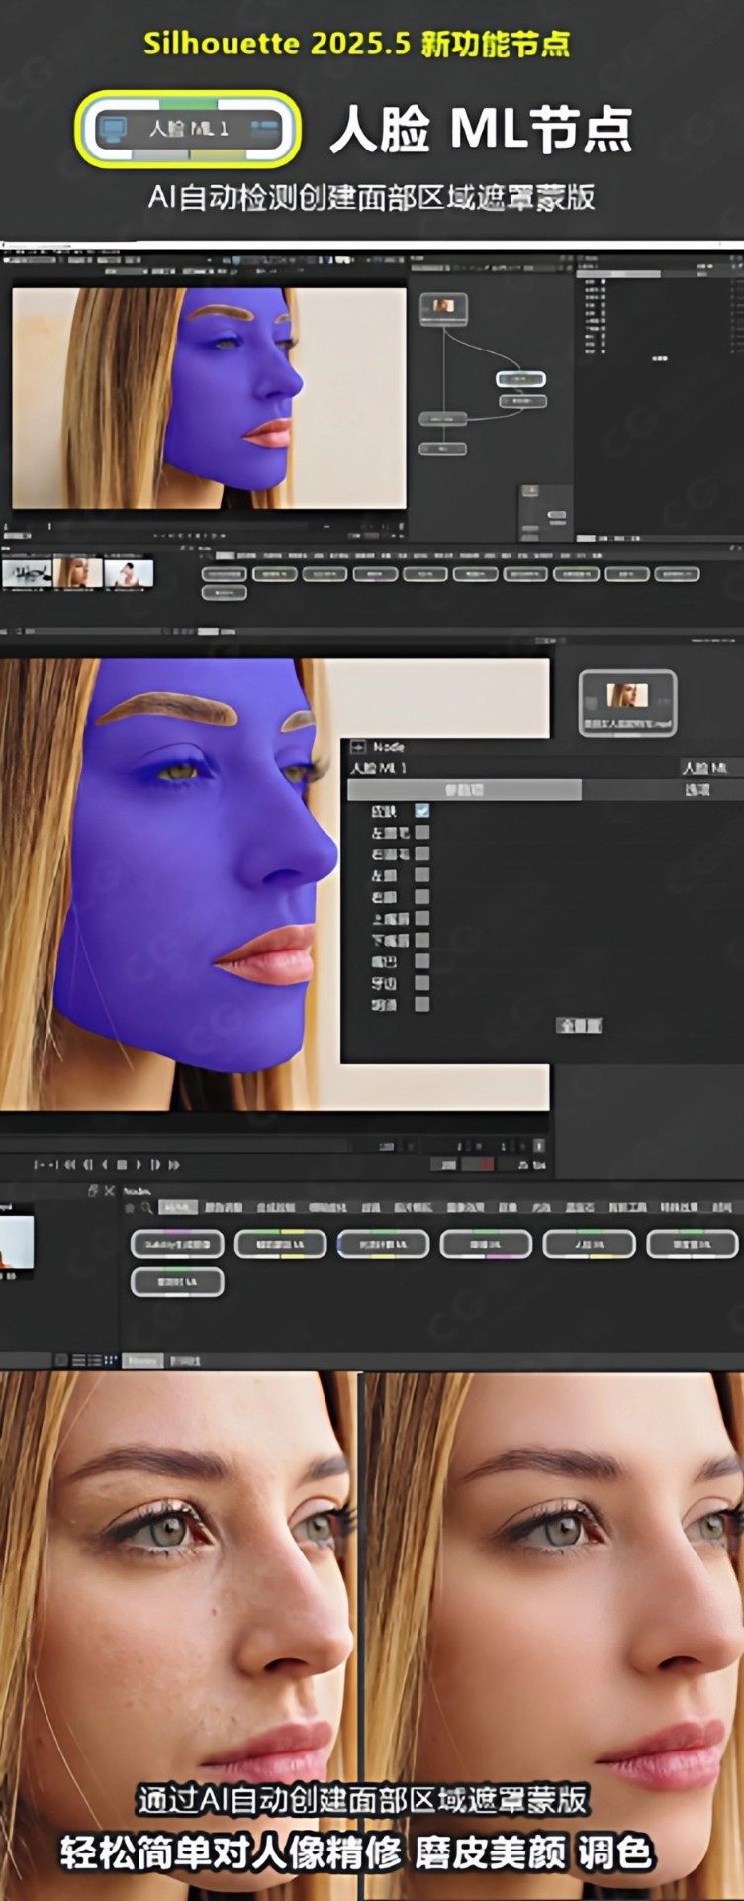Open the 人脸 ML dropdown on the Node panel right

[x=706, y=768]
